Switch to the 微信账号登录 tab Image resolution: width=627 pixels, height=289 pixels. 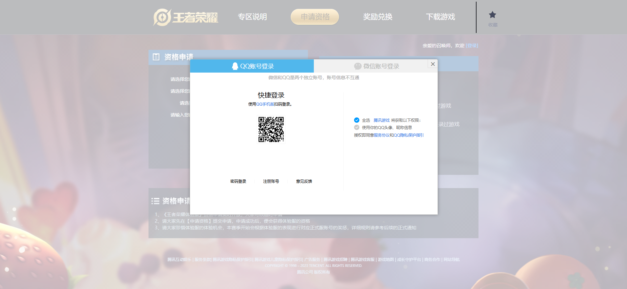click(376, 66)
